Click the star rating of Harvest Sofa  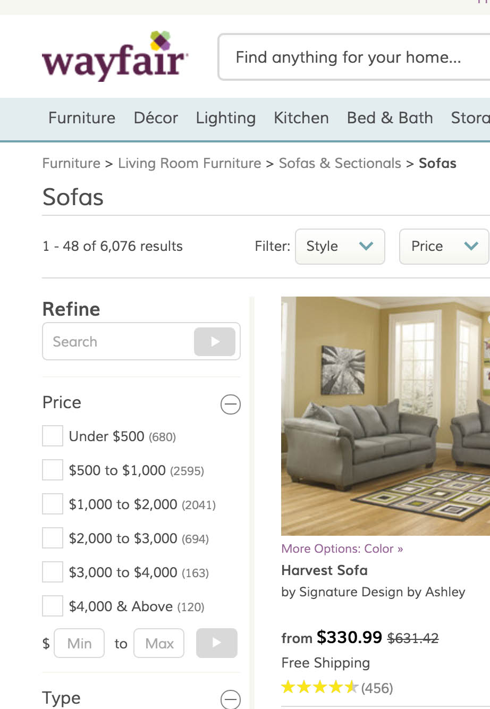pos(319,687)
